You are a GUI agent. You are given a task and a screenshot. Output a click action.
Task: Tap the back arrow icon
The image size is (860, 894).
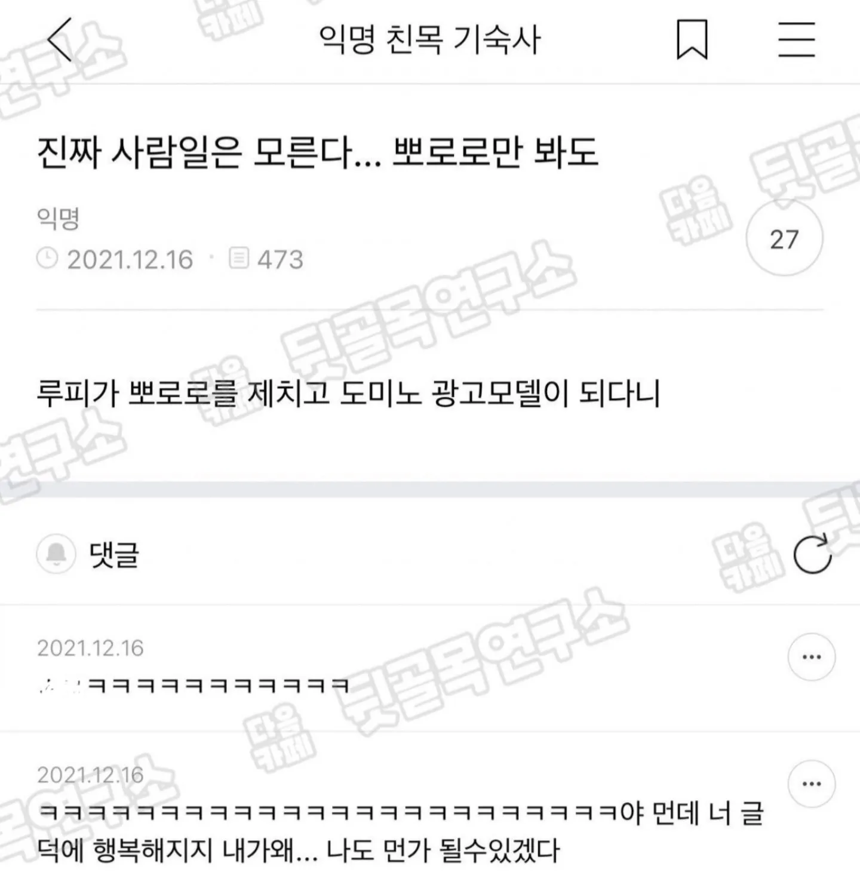(60, 39)
